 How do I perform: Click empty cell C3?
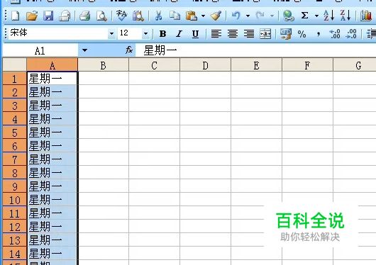click(x=154, y=105)
